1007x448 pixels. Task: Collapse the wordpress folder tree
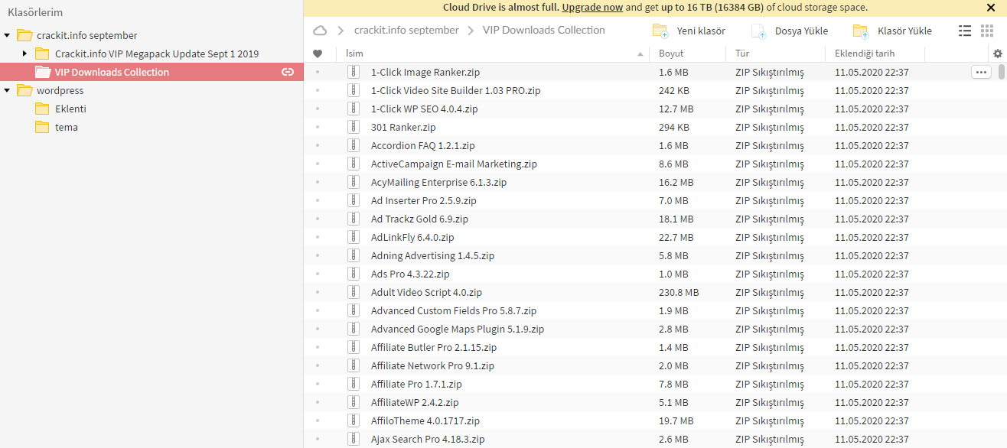click(x=8, y=90)
